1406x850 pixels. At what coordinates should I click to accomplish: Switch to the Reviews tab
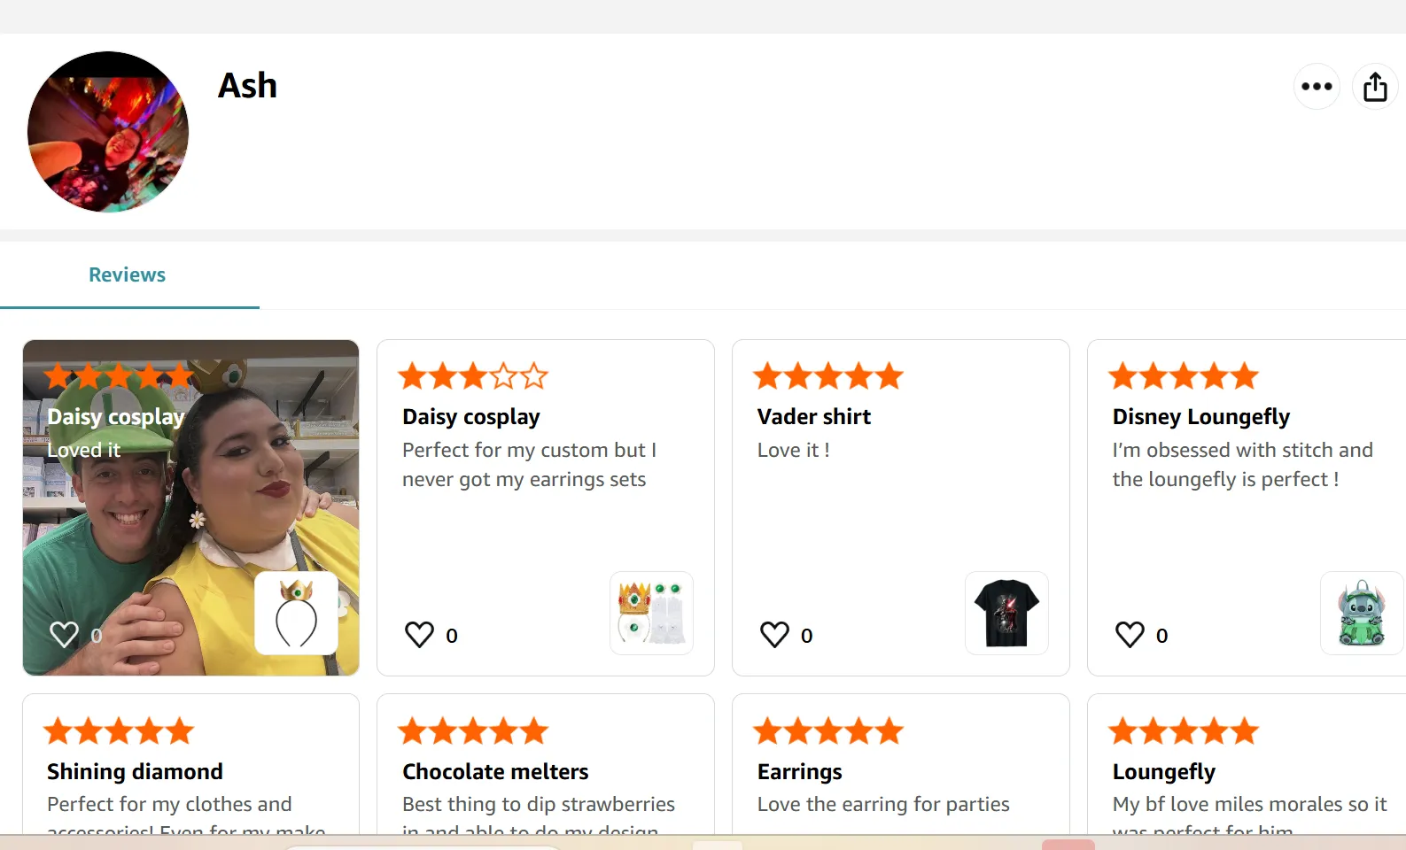click(127, 275)
